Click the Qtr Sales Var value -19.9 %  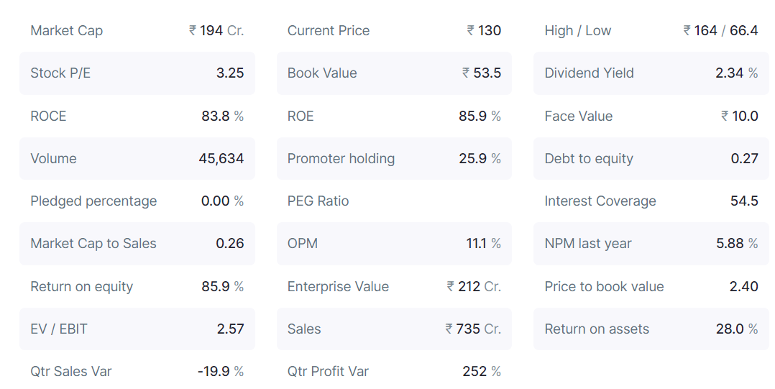pos(220,372)
